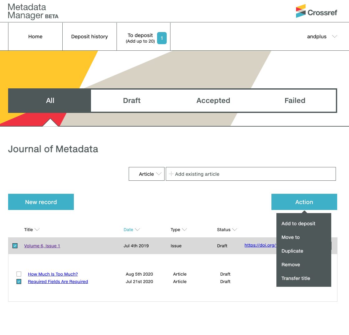Choose Add to deposit from Action menu
The height and width of the screenshot is (335, 349).
pos(298,224)
